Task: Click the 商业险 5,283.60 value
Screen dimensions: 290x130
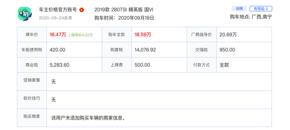Action: tap(60, 65)
